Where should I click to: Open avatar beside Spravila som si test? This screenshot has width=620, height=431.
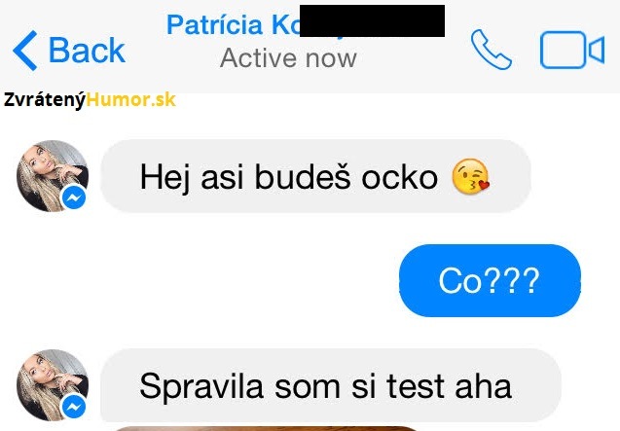tap(53, 385)
